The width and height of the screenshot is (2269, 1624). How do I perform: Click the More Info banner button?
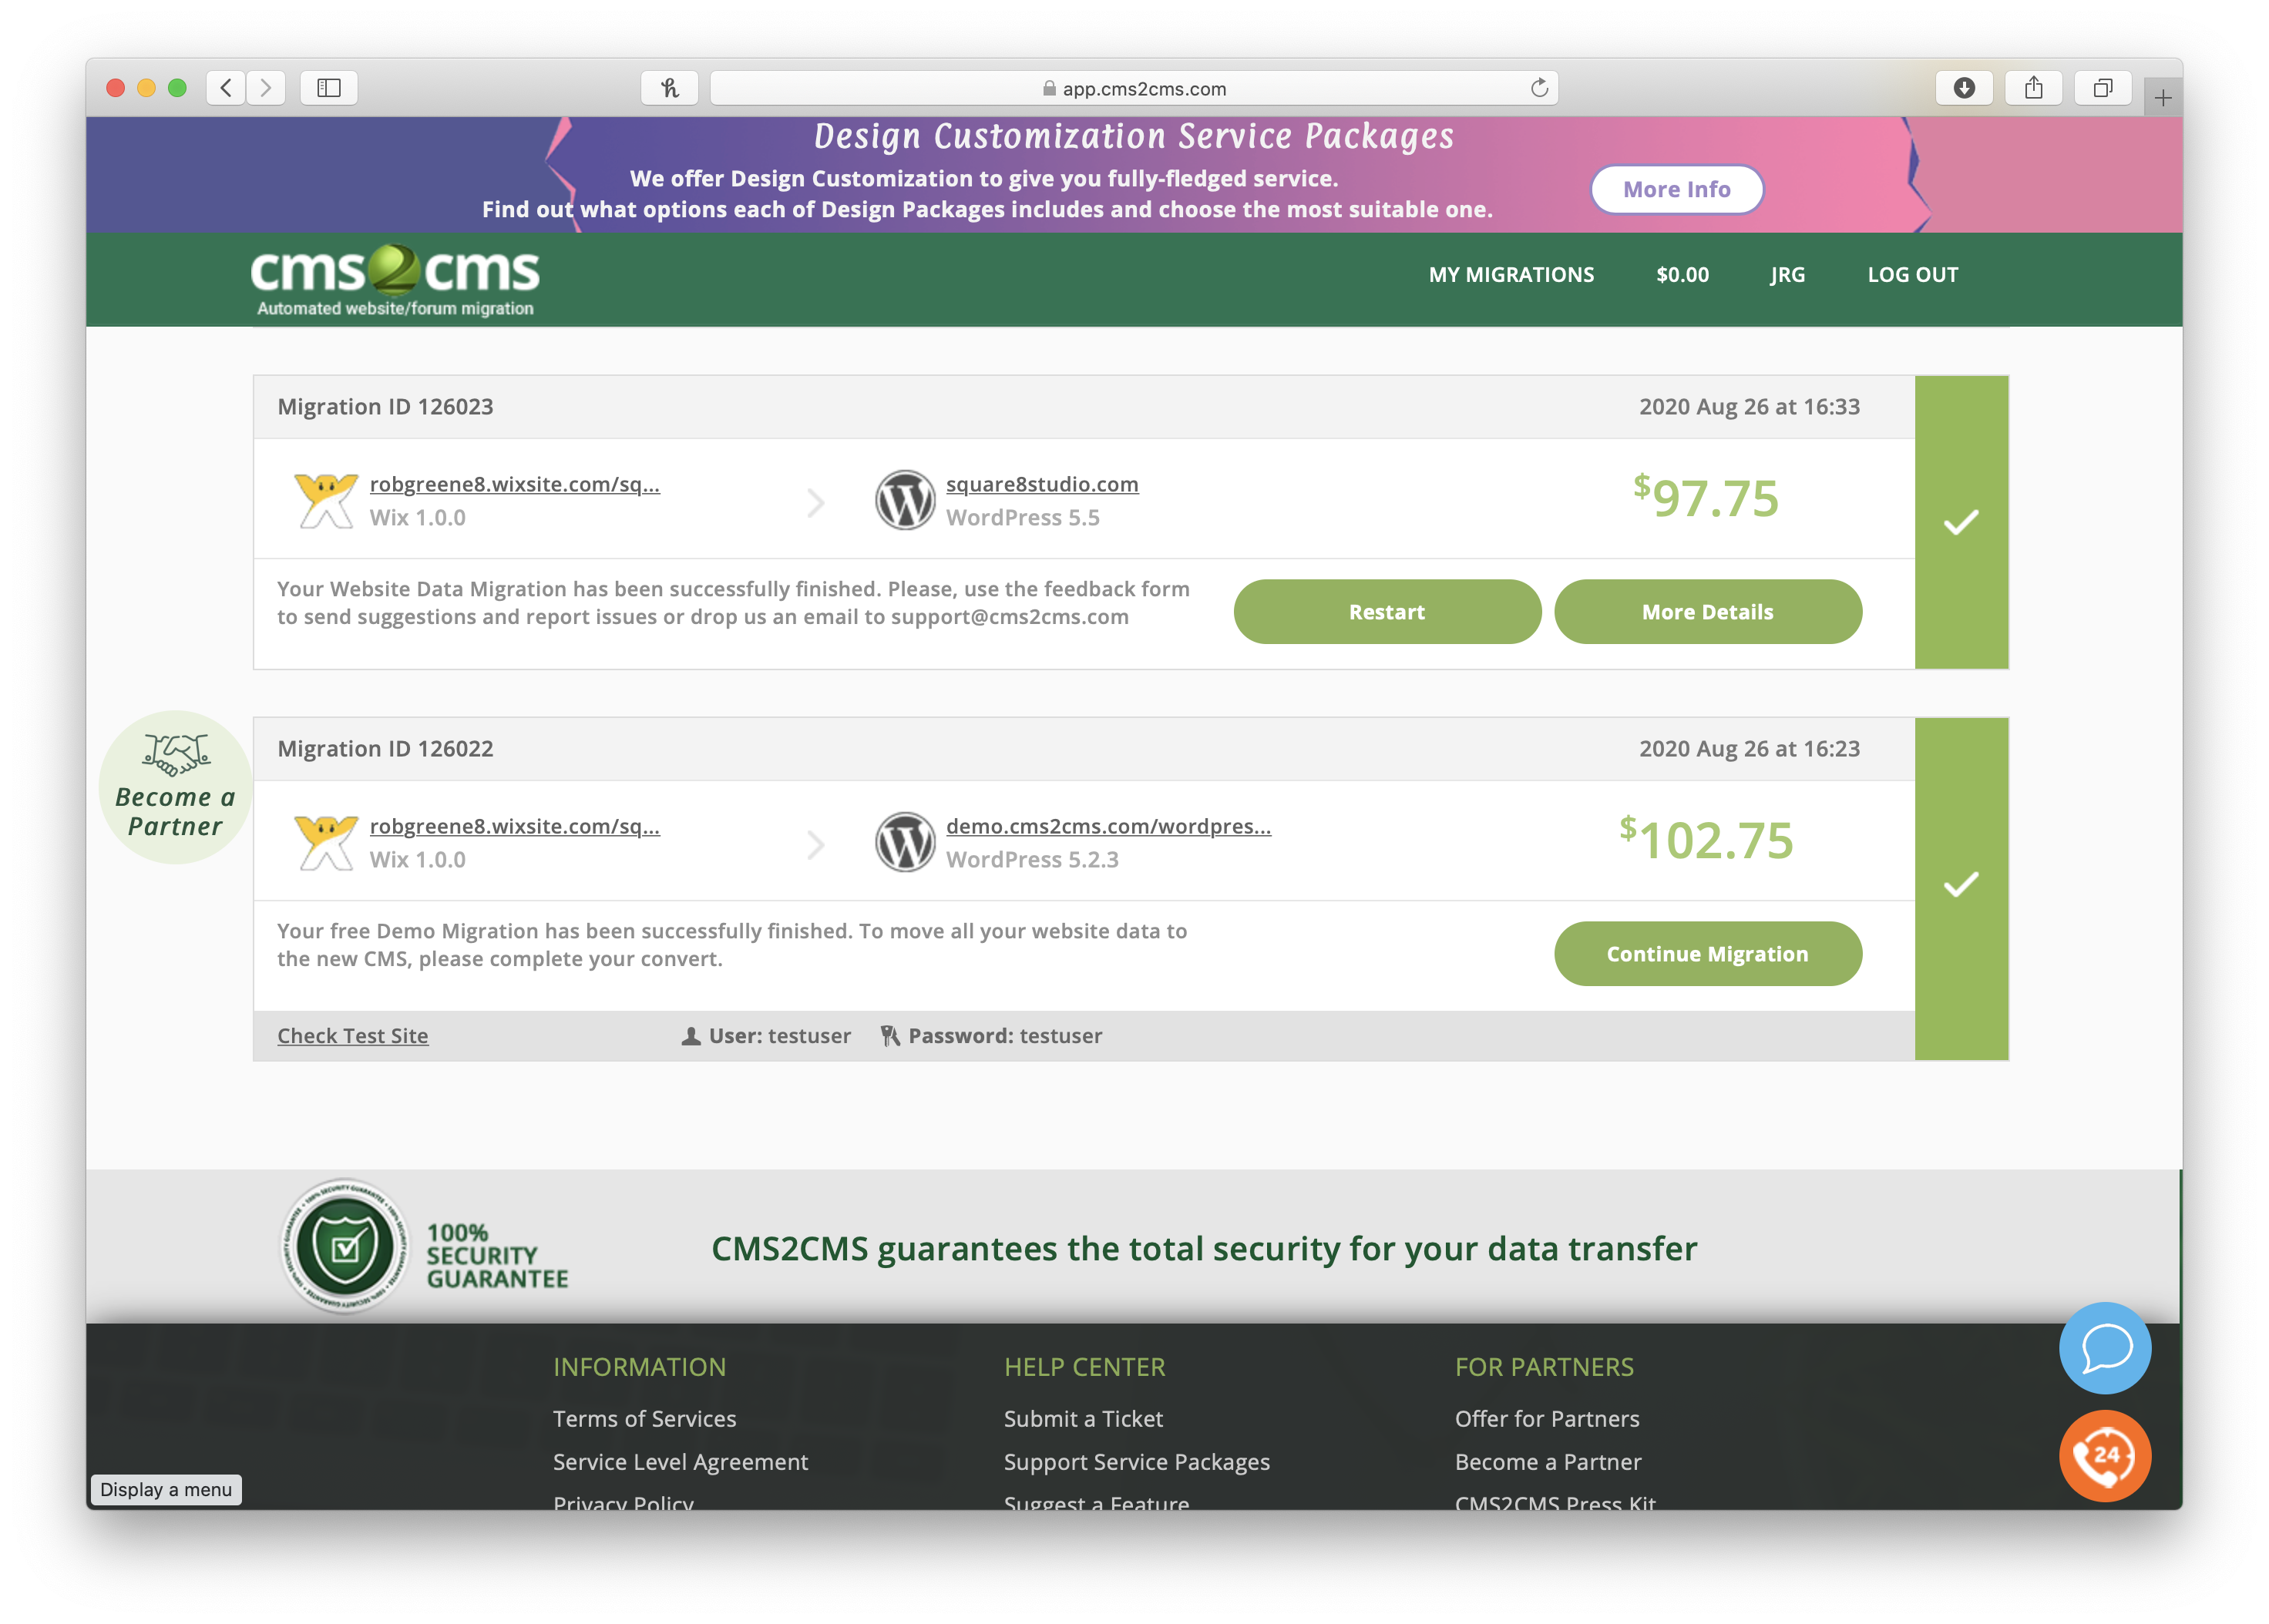[1675, 188]
